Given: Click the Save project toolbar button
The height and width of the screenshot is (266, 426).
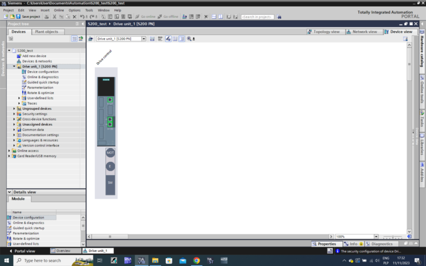Looking at the screenshot, I should click(28, 17).
